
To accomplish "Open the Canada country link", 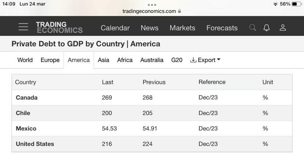I will 27,97.
